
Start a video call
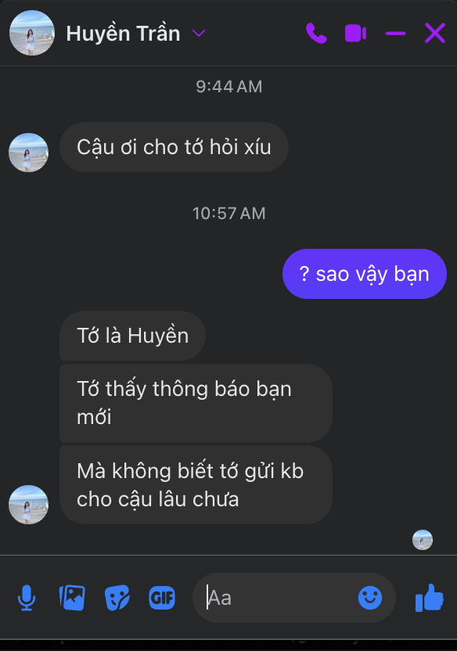(355, 33)
